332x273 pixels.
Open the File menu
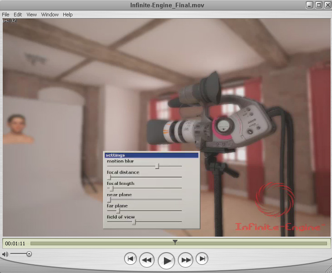(x=5, y=15)
